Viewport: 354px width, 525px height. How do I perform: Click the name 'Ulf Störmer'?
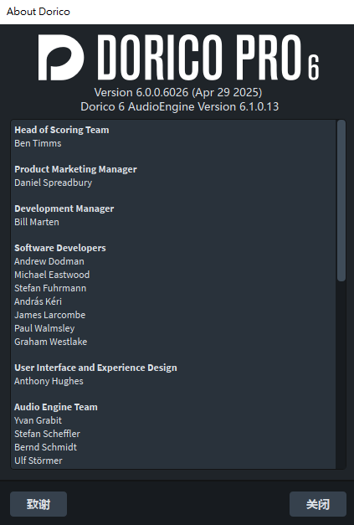(38, 461)
